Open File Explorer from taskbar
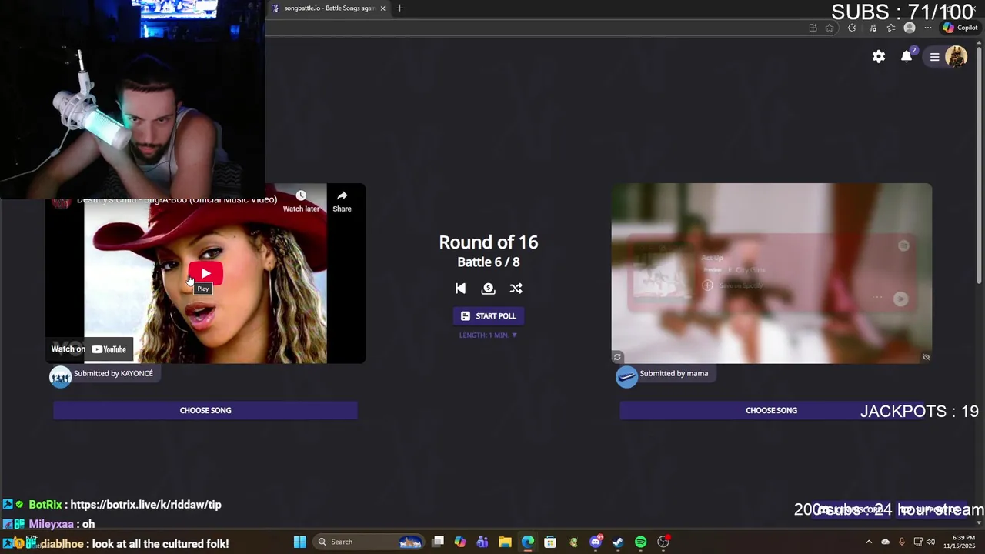This screenshot has width=985, height=554. (x=505, y=542)
